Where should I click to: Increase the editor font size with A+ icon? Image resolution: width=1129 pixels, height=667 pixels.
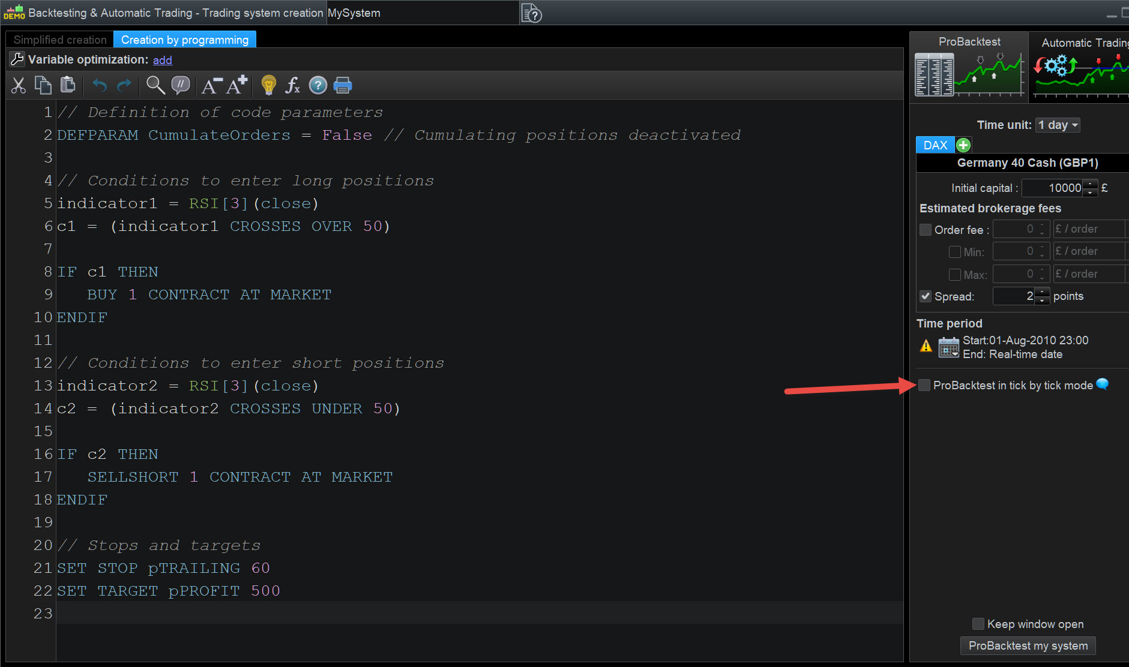pyautogui.click(x=237, y=86)
